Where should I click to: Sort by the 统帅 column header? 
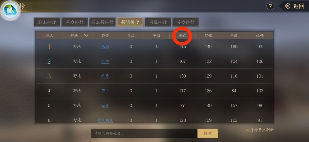tap(260, 36)
